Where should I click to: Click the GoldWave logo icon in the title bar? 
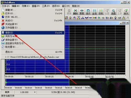tap(2, 2)
